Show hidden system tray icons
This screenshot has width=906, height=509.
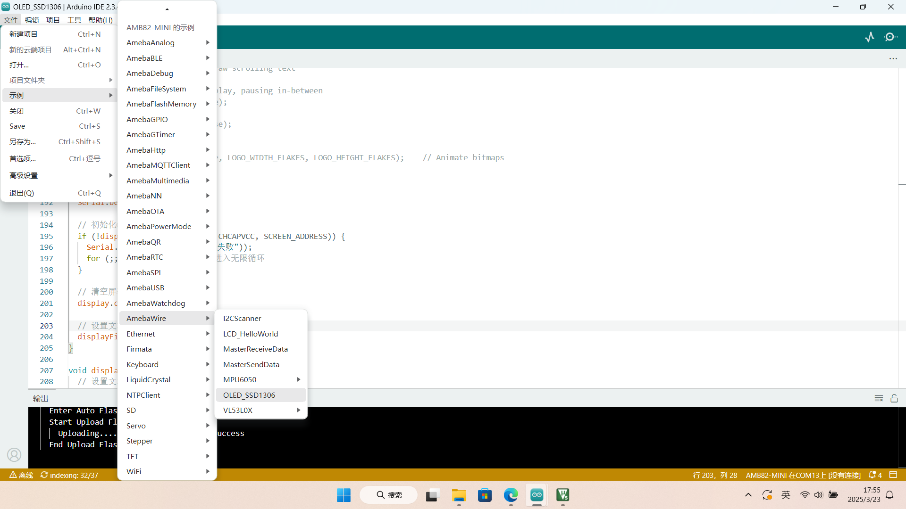[748, 495]
